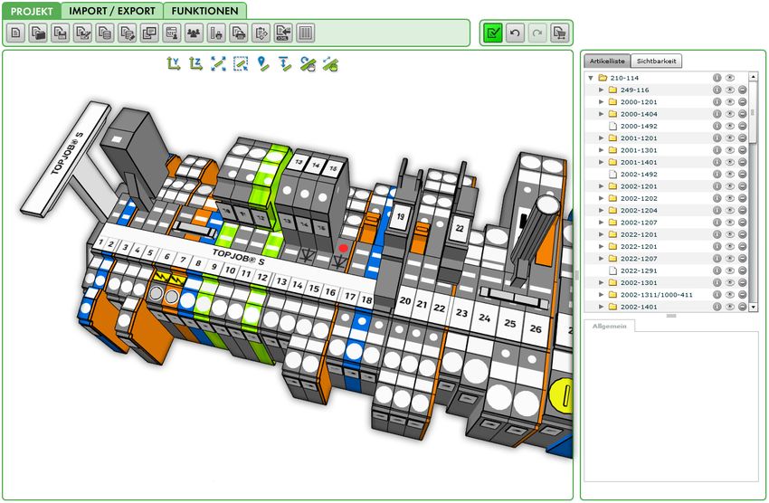Click the undo arrow icon
The image size is (769, 503).
coord(516,33)
